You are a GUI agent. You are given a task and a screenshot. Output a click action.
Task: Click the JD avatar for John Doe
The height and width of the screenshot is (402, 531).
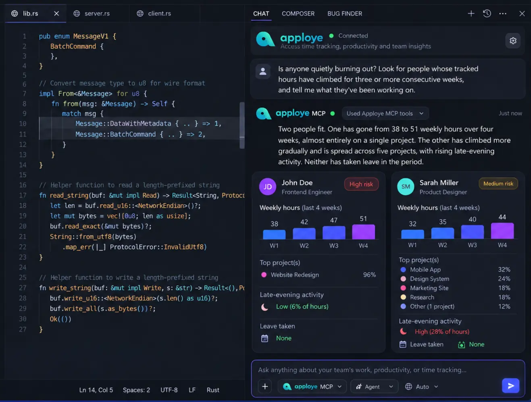pyautogui.click(x=268, y=187)
